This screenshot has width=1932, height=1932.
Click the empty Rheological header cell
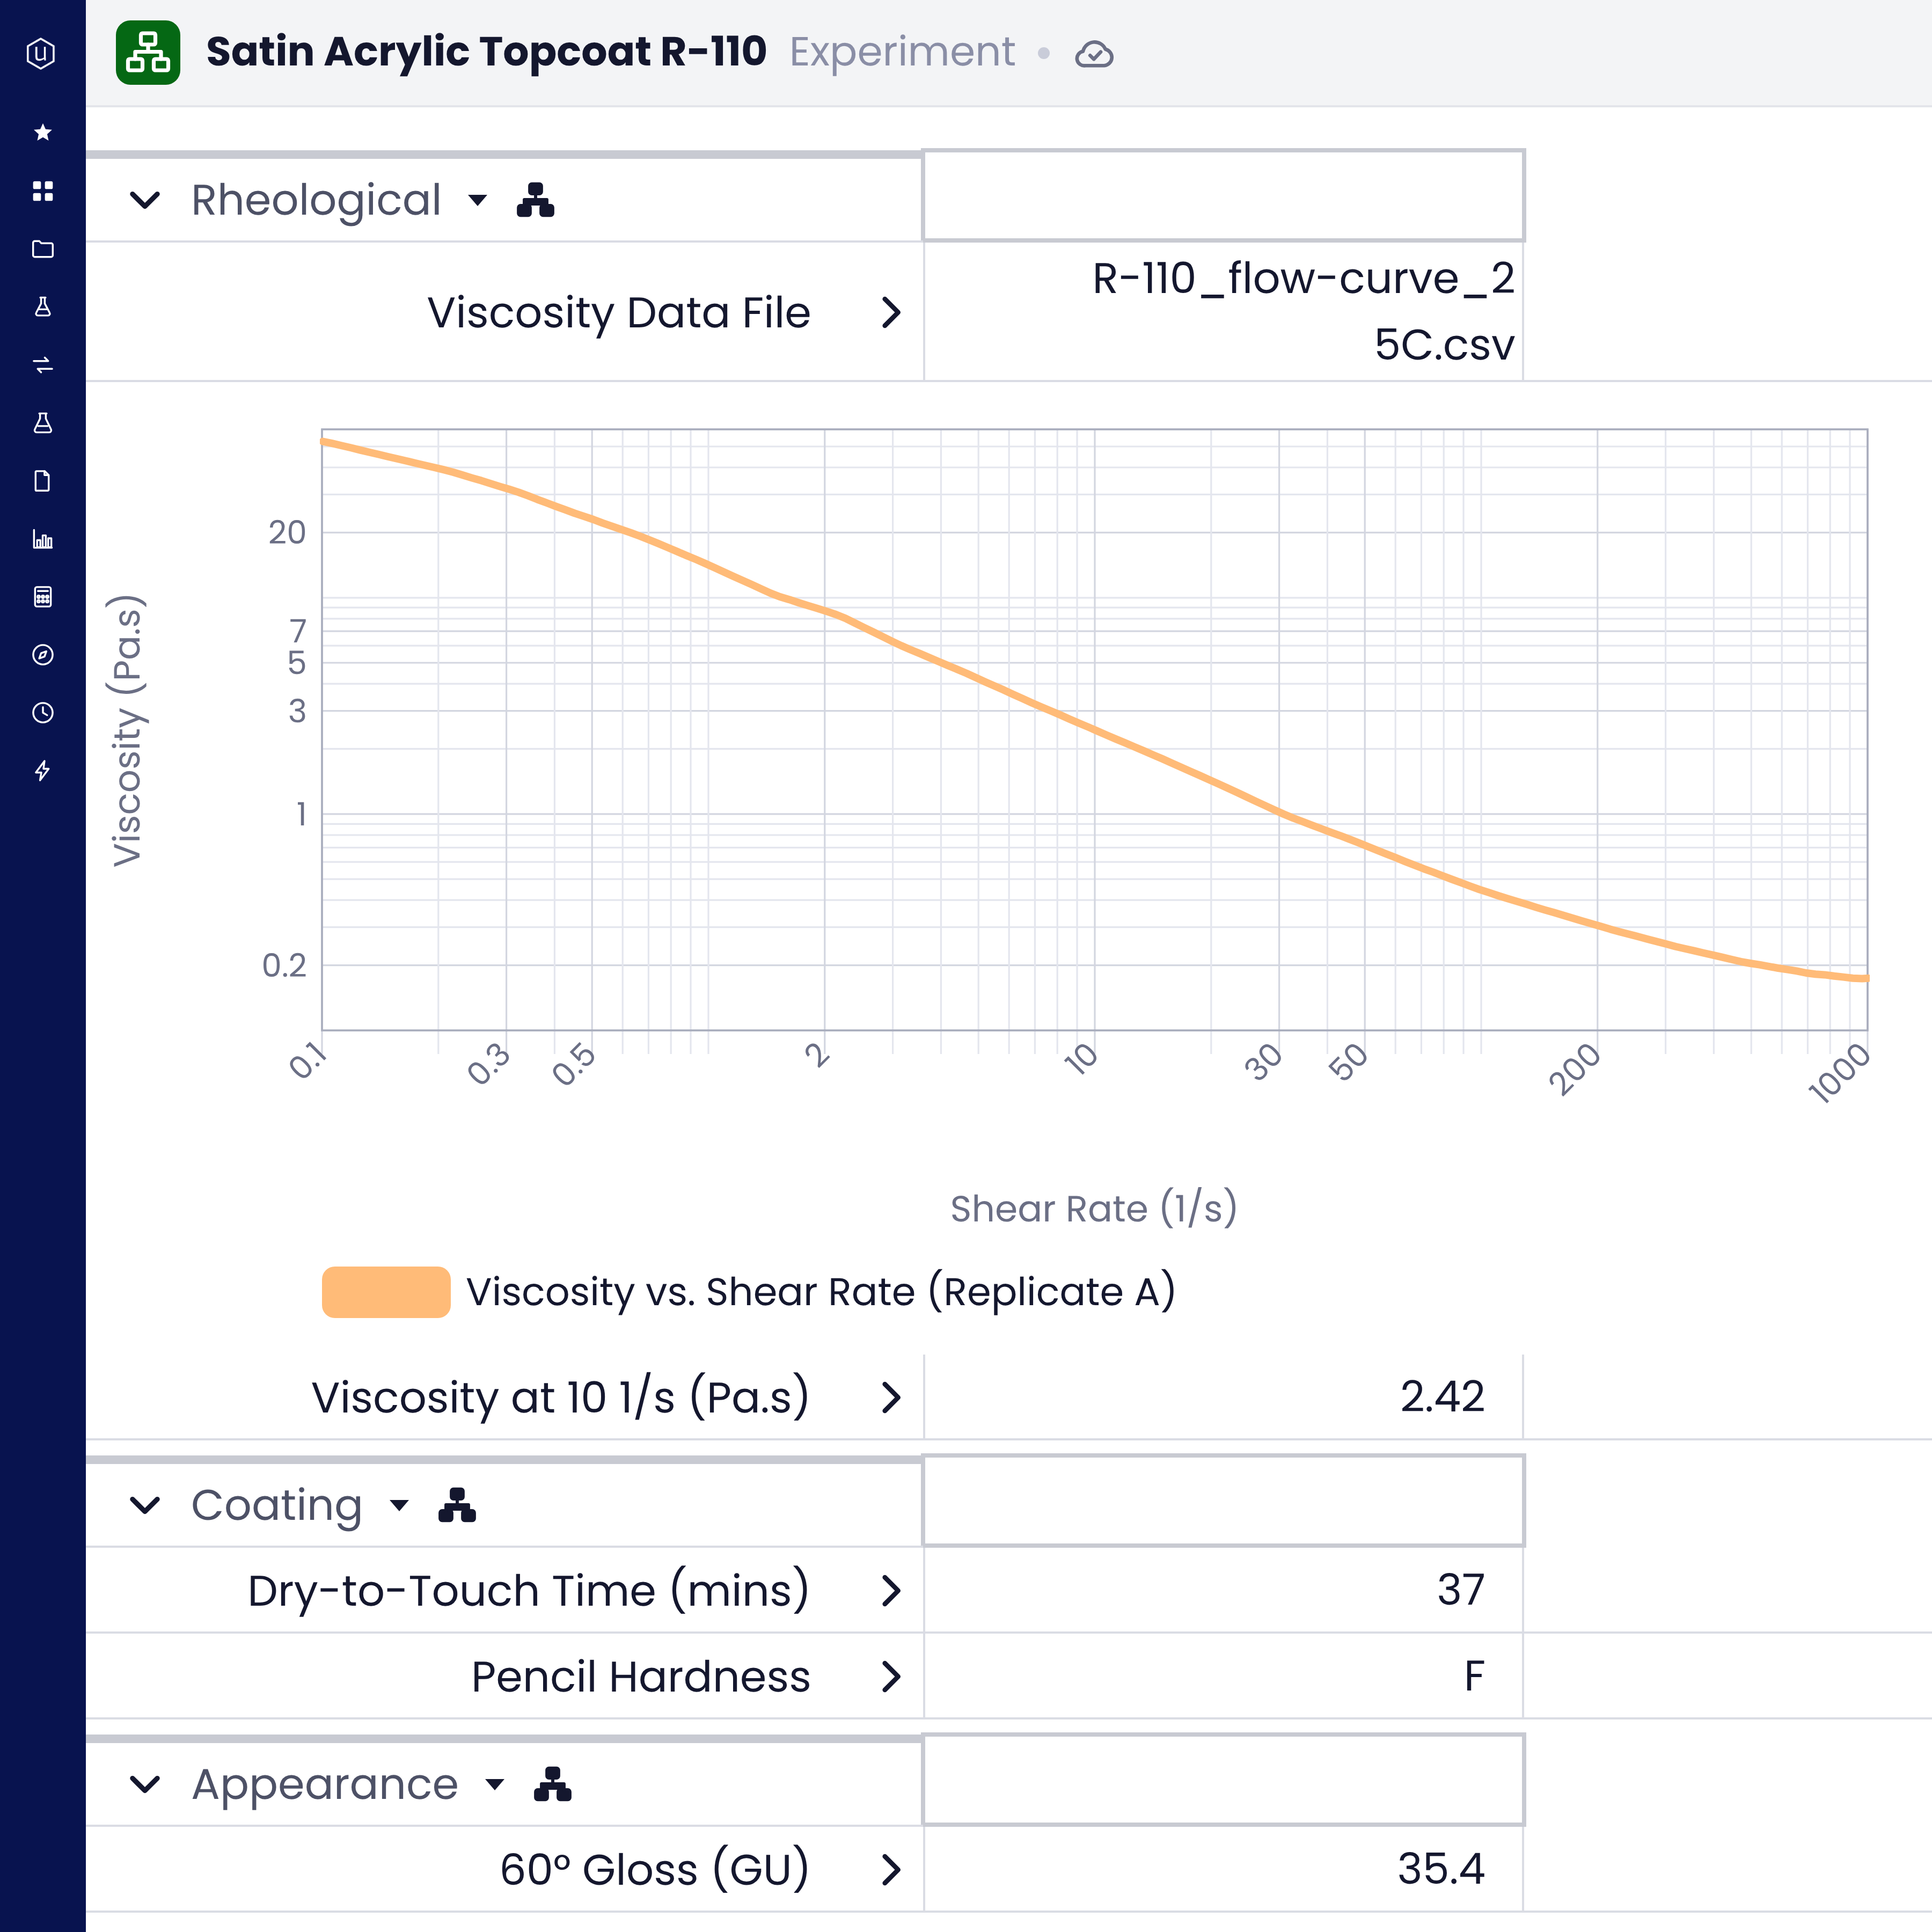click(1224, 196)
